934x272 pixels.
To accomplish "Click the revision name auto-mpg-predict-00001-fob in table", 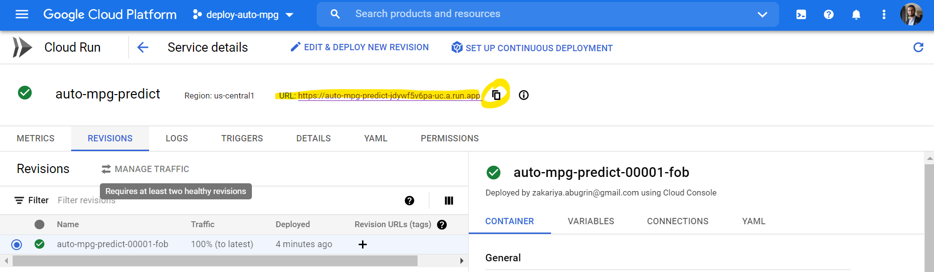I will [113, 244].
